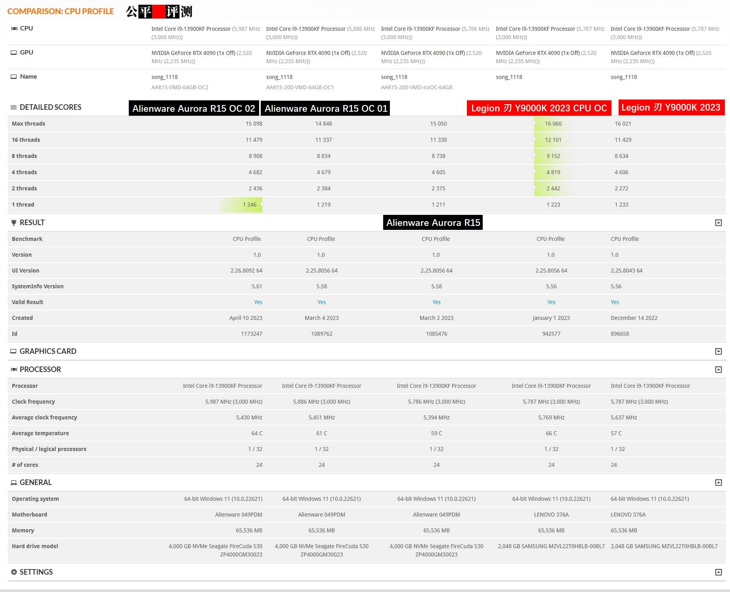This screenshot has width=730, height=592.
Task: Click the GPU monitor icon
Action: tap(14, 53)
